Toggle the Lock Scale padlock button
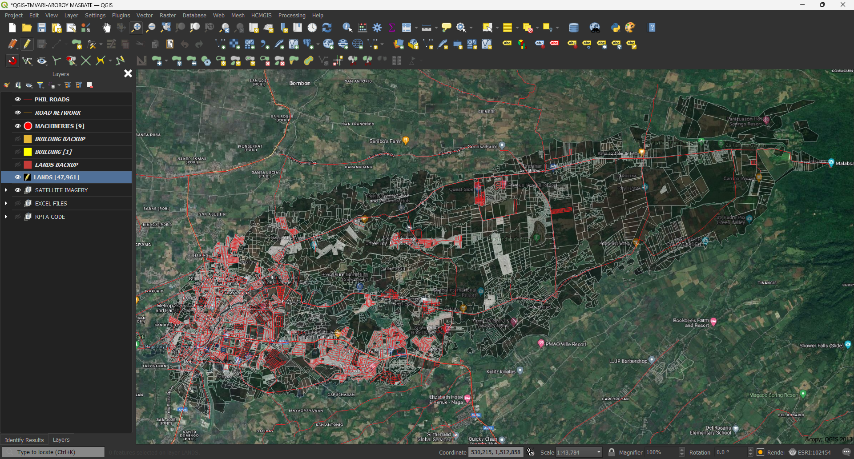This screenshot has height=459, width=854. tap(612, 452)
